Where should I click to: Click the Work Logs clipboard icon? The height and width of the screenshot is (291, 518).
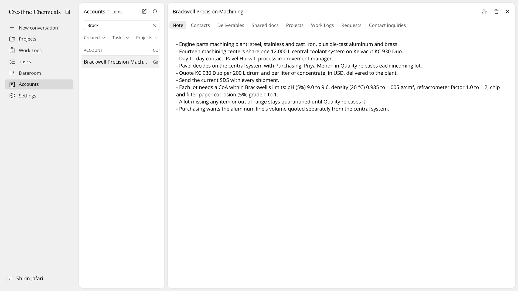12,50
